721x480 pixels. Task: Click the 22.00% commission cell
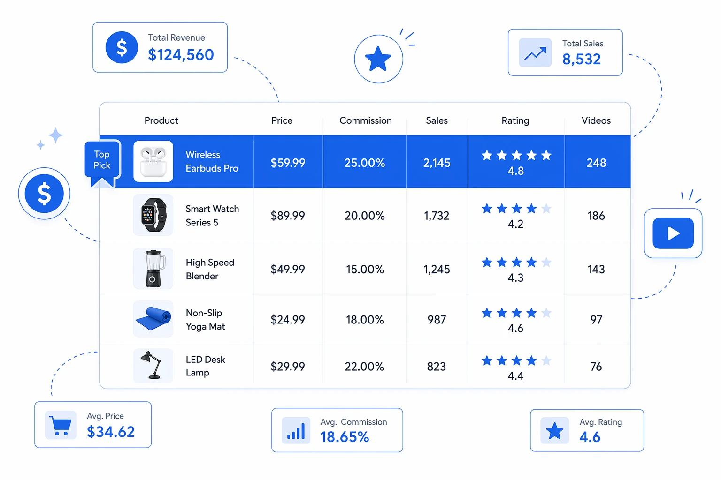(365, 367)
